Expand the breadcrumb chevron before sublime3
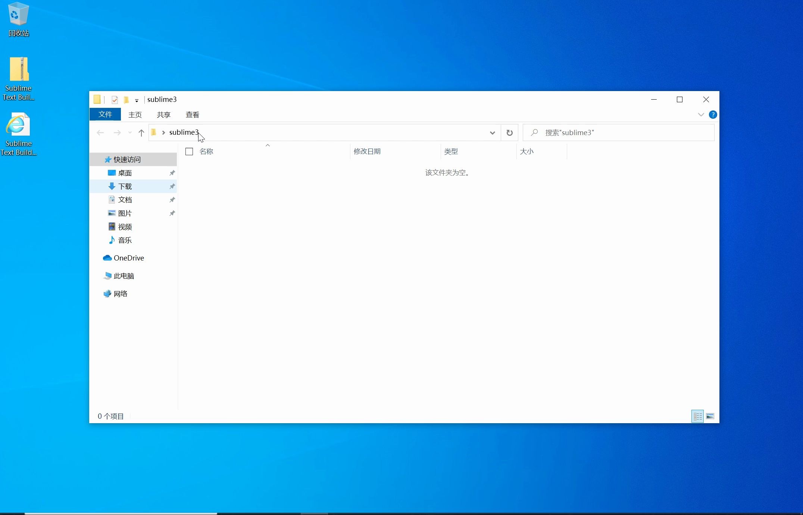Viewport: 803px width, 515px height. 163,132
